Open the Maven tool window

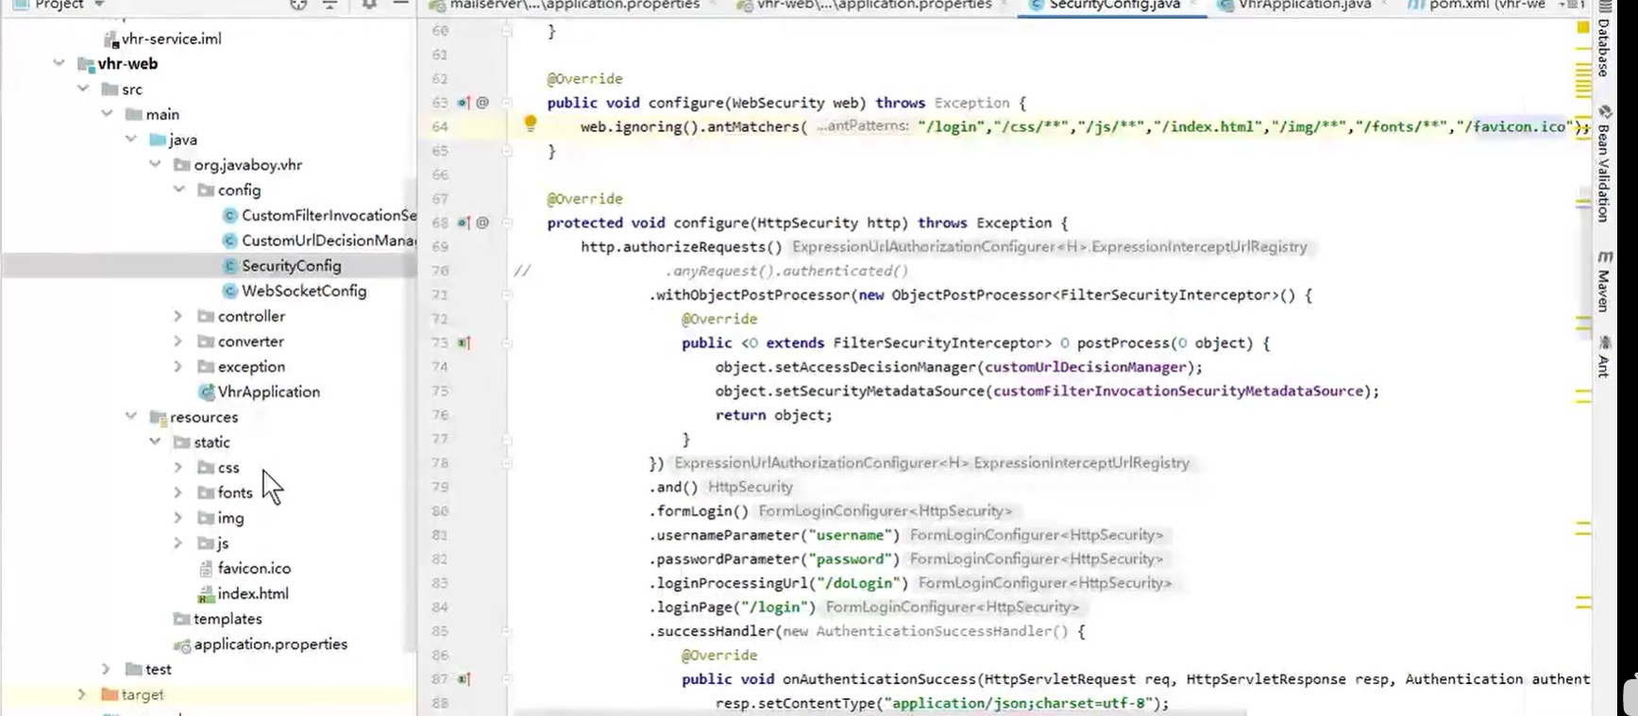pos(1603,281)
